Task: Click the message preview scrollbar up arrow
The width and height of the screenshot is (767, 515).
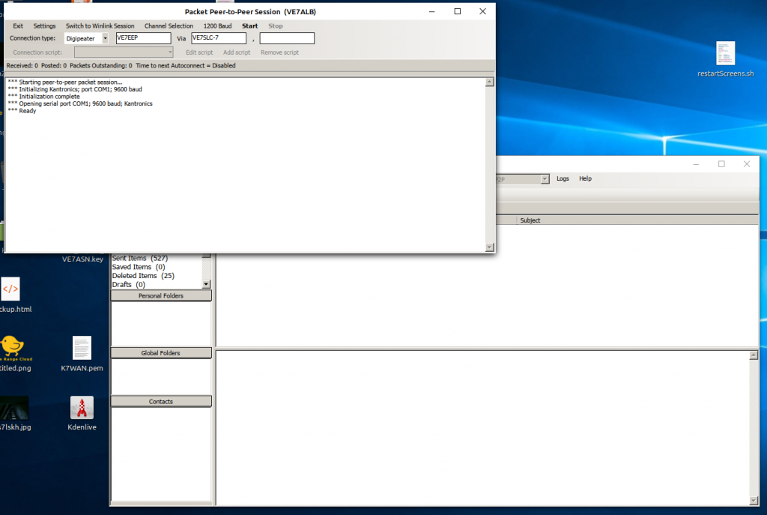Action: [x=754, y=355]
